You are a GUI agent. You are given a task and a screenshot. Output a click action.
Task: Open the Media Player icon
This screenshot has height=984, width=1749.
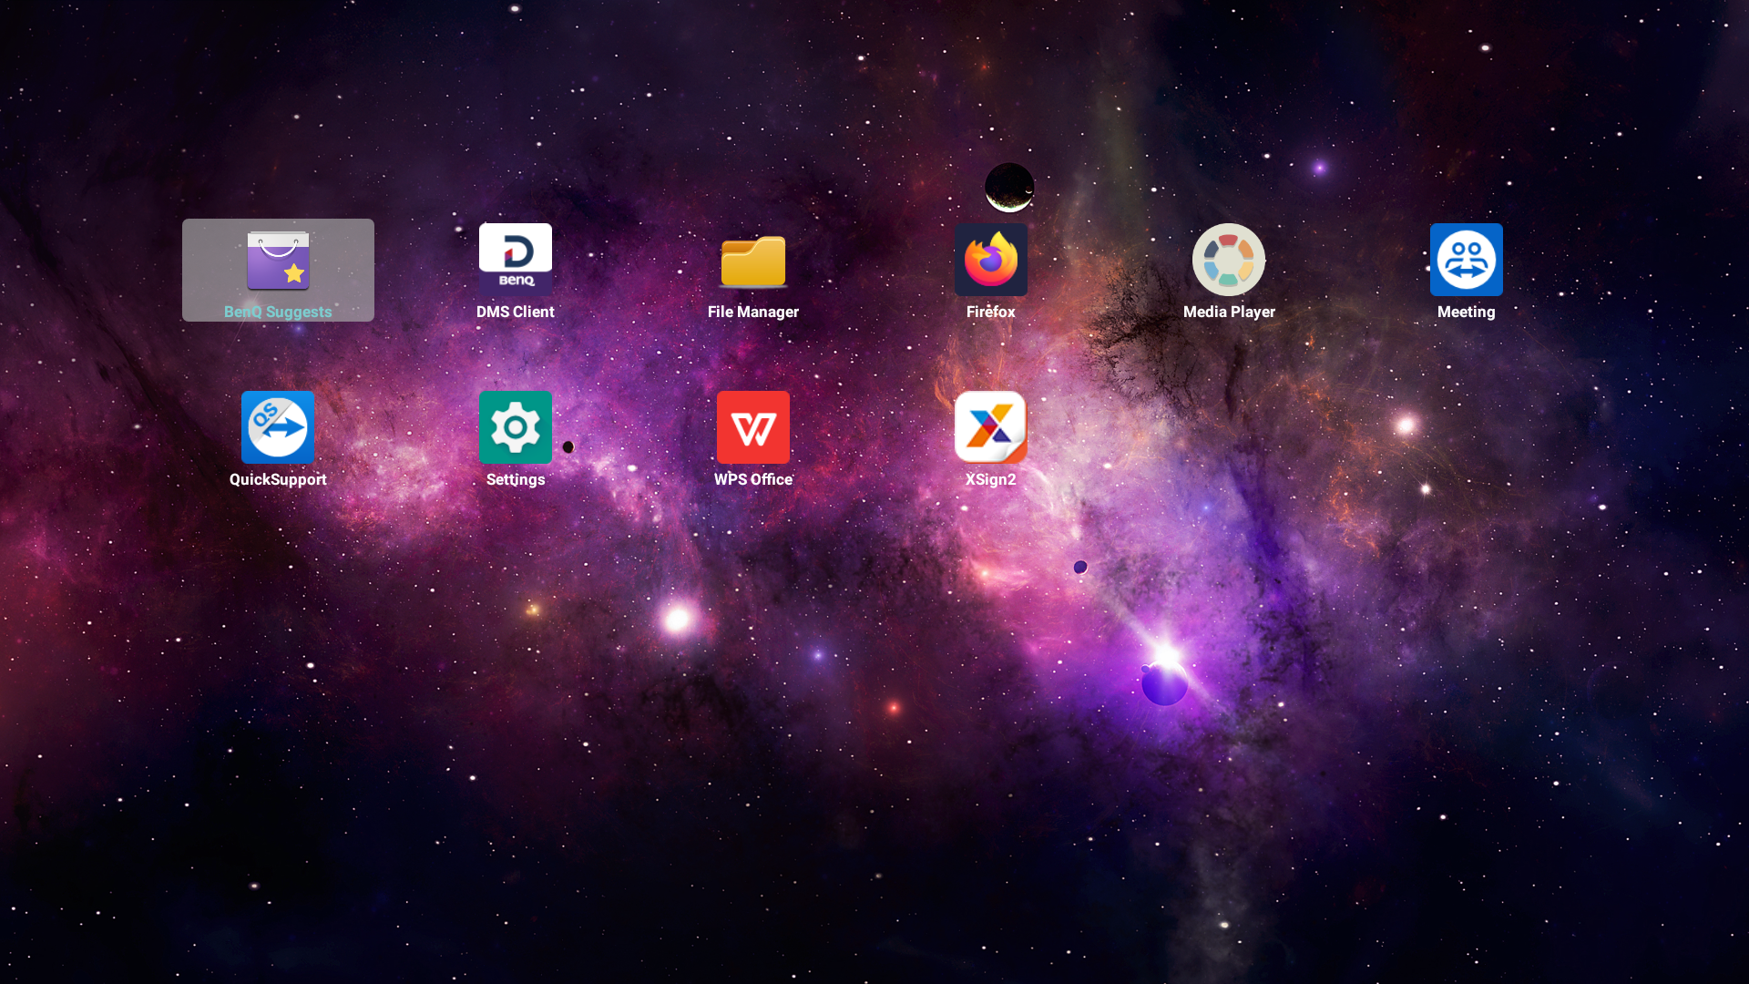tap(1229, 260)
